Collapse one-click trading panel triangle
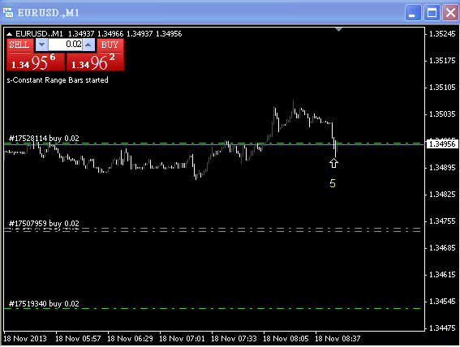 [9, 34]
